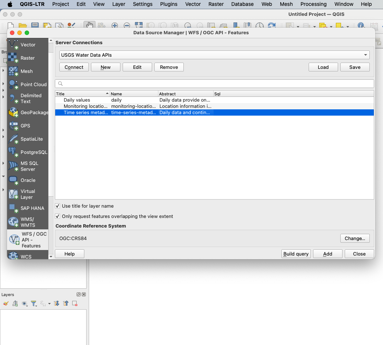Open the Settings menu
The height and width of the screenshot is (345, 383).
[x=143, y=4]
